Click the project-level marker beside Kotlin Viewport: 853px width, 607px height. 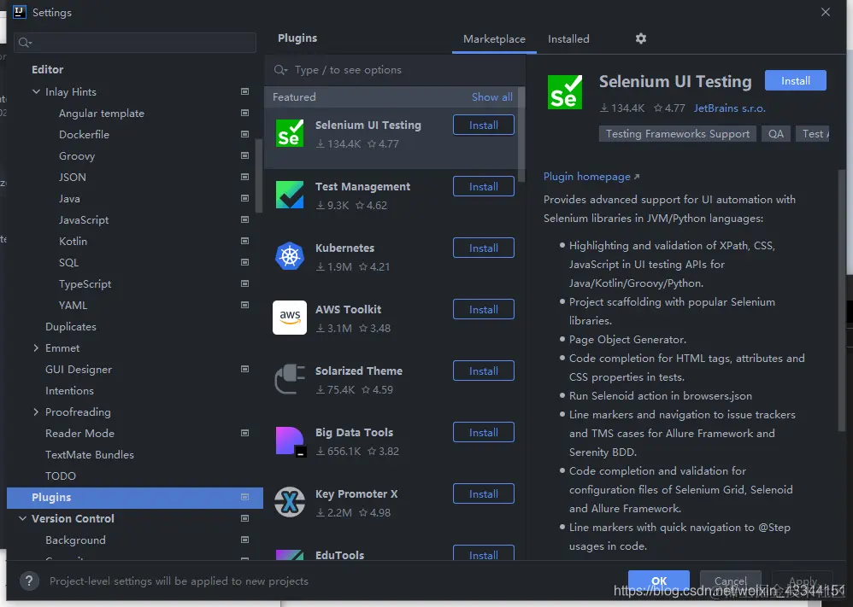point(244,241)
